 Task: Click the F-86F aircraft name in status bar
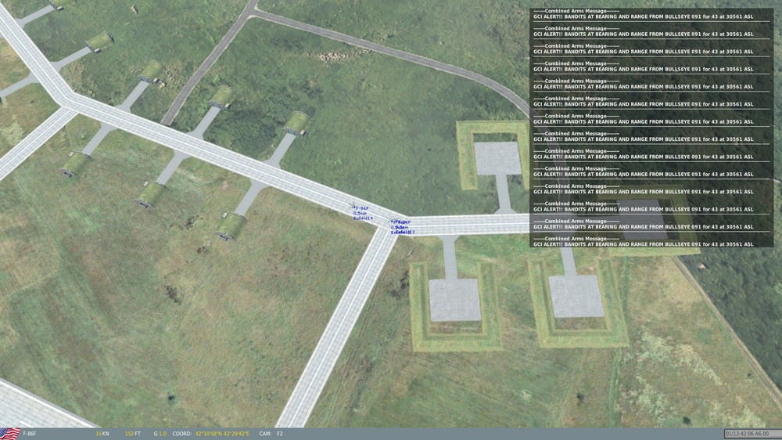(x=30, y=434)
